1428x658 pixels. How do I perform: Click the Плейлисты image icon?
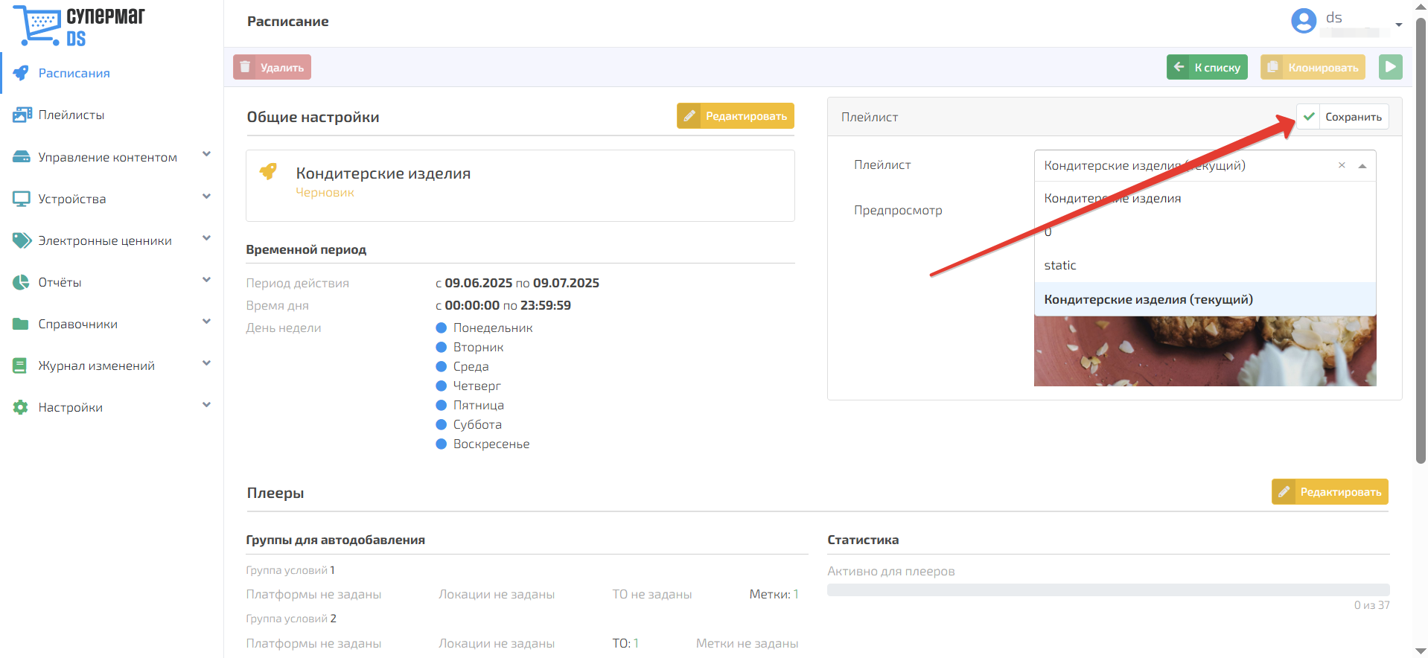click(22, 115)
